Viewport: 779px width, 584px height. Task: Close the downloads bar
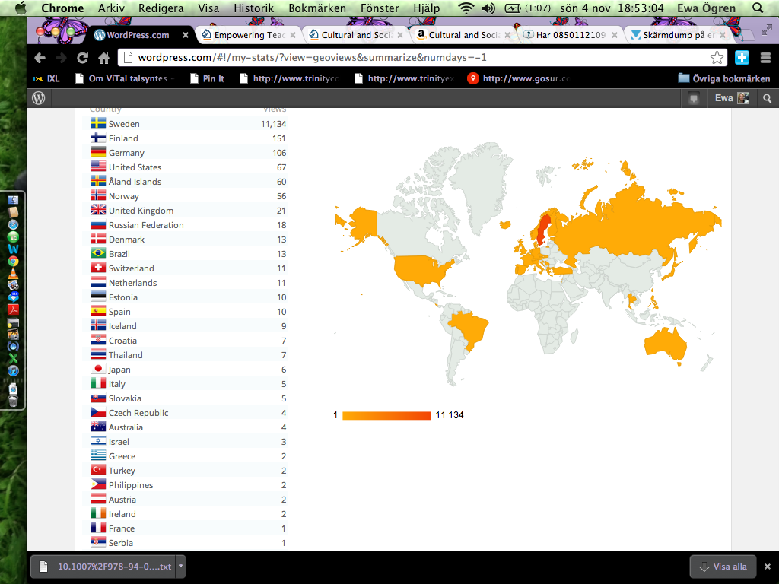(768, 567)
